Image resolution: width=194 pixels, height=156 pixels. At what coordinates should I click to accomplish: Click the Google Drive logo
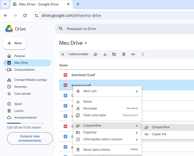[9, 29]
